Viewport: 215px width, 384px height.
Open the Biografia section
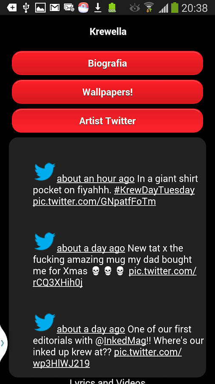[107, 63]
